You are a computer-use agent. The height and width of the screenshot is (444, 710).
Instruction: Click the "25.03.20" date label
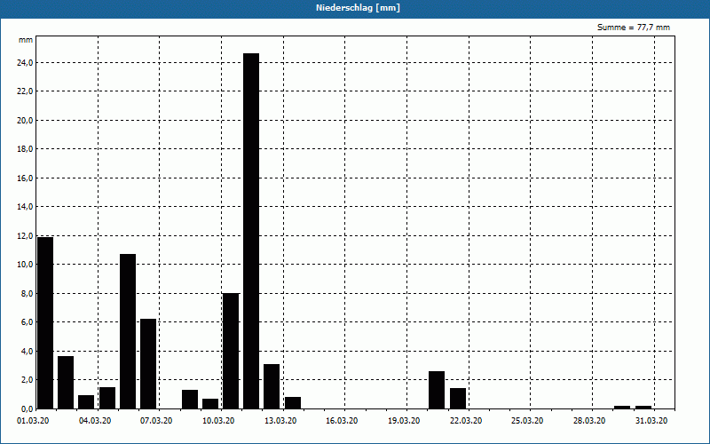point(527,421)
